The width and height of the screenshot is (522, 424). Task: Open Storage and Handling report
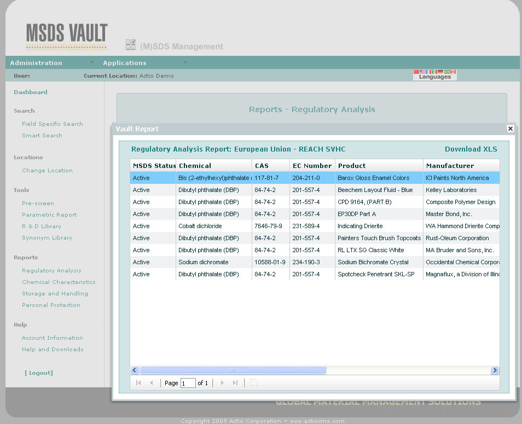pos(55,294)
